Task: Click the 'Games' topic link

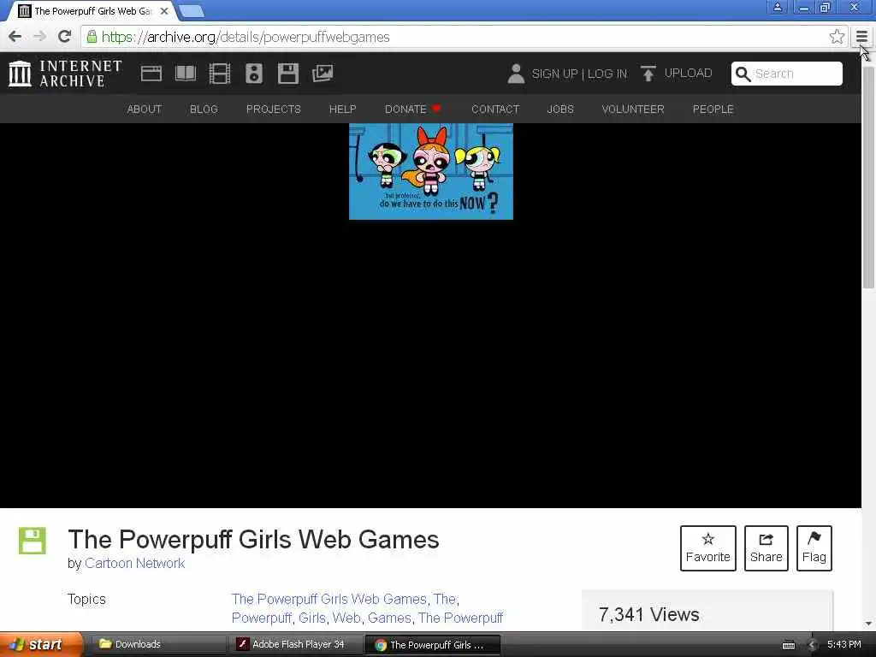Action: (x=389, y=618)
